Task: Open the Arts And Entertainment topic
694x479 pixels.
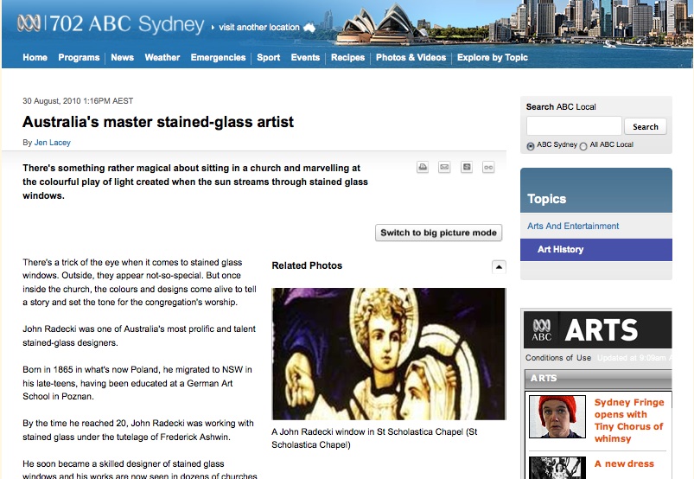Action: [x=573, y=227]
